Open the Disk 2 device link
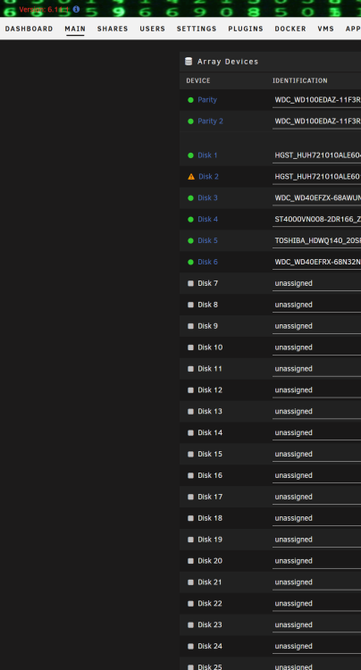This screenshot has width=361, height=670. (x=208, y=177)
